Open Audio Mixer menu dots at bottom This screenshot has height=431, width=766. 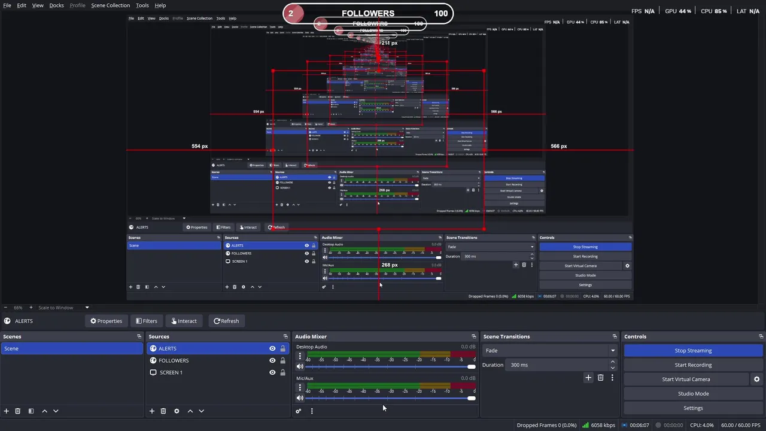[312, 411]
